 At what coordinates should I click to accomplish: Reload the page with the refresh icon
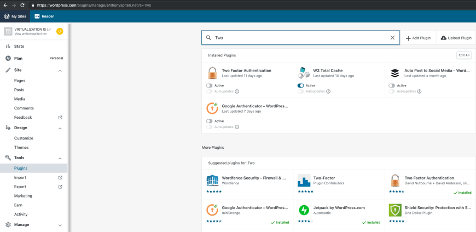pyautogui.click(x=22, y=5)
